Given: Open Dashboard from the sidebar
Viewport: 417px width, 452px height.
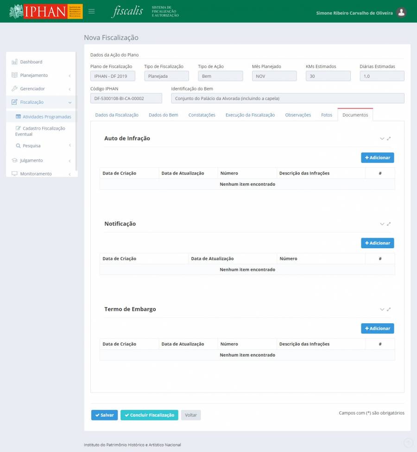Looking at the screenshot, I should tap(31, 62).
